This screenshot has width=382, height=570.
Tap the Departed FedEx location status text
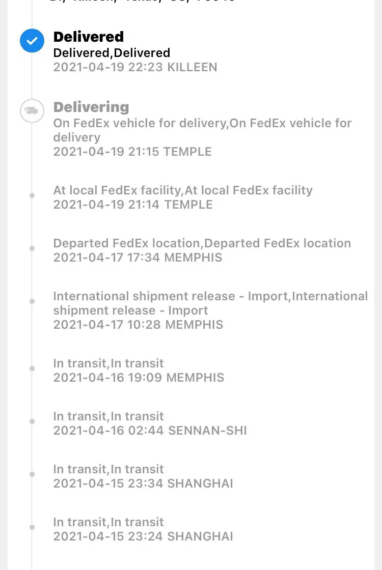(x=202, y=243)
